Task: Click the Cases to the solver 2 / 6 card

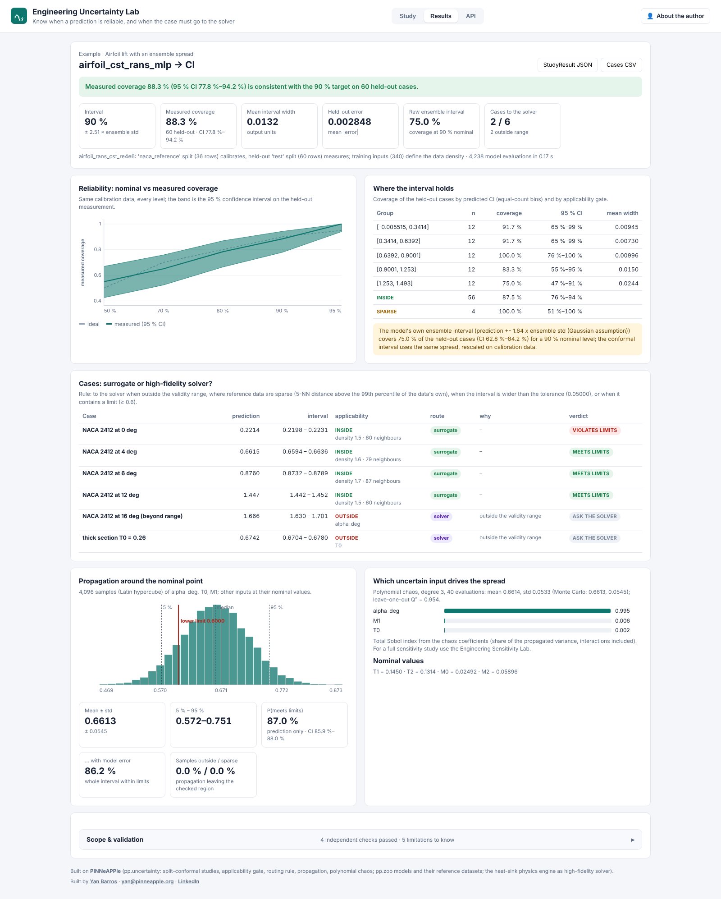Action: pos(523,126)
